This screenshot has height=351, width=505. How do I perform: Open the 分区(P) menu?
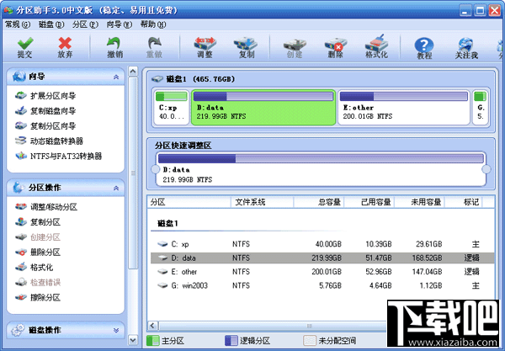(x=85, y=24)
